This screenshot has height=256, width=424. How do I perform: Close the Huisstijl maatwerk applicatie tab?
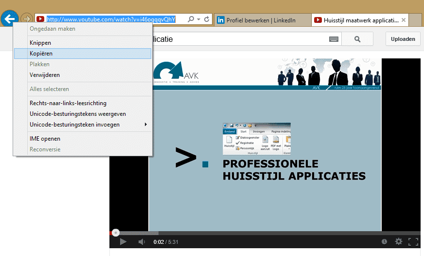pyautogui.click(x=404, y=20)
